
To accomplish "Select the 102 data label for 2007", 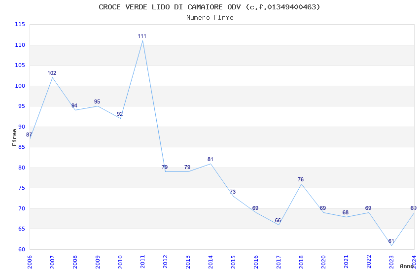I will pos(52,73).
